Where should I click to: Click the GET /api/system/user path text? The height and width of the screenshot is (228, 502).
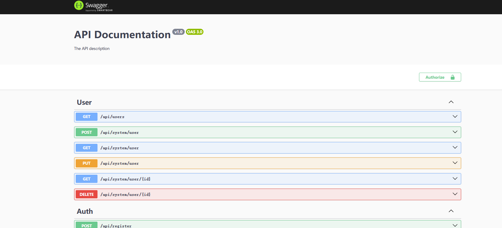click(x=120, y=148)
